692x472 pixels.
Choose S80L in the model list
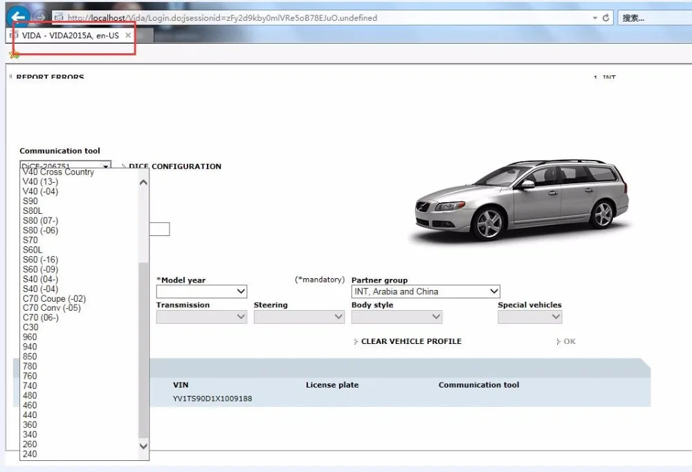click(x=33, y=210)
